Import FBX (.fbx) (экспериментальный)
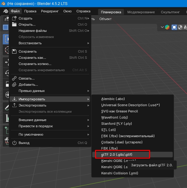This screenshot has width=187, height=188. 132,136
